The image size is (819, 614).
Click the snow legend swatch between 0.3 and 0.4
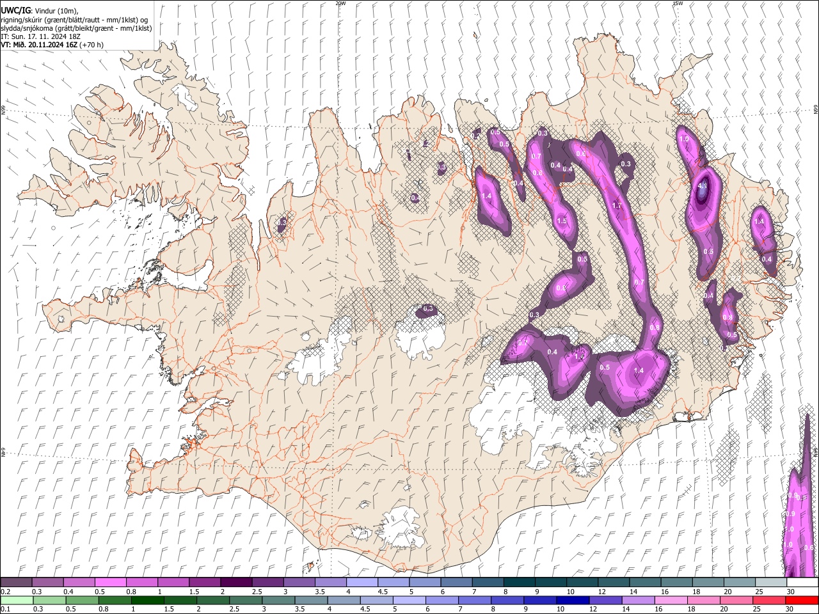point(48,582)
